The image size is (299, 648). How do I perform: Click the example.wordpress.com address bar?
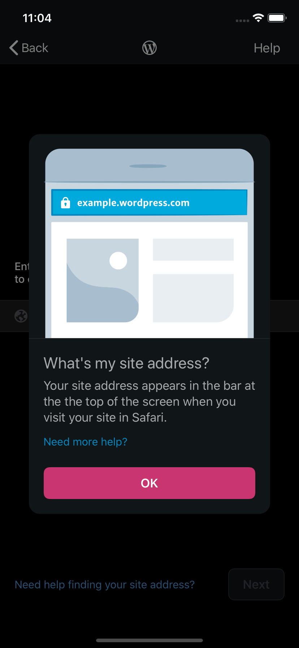pos(149,202)
